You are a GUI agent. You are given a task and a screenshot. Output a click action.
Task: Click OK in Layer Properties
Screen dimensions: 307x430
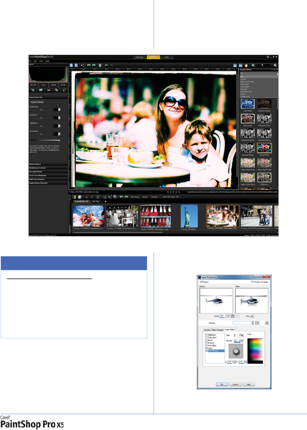tap(222, 384)
